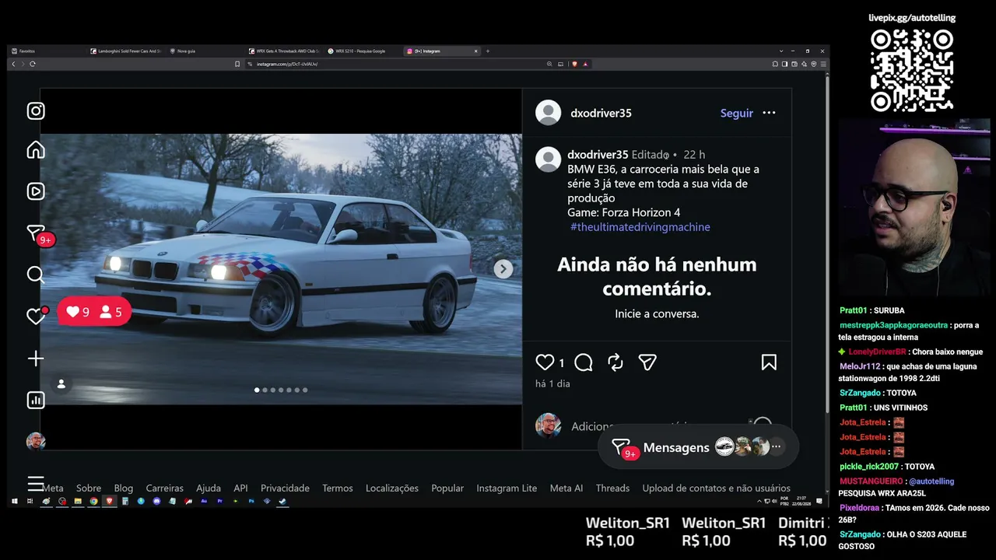This screenshot has height=560, width=996.
Task: Click the comment bubble icon
Action: pos(584,362)
